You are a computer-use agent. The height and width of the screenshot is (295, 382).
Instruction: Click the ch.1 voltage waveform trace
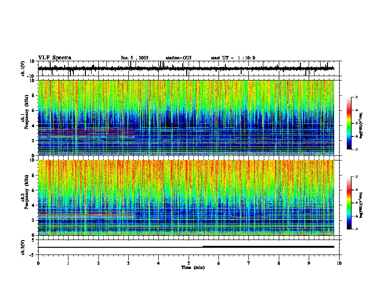point(186,68)
